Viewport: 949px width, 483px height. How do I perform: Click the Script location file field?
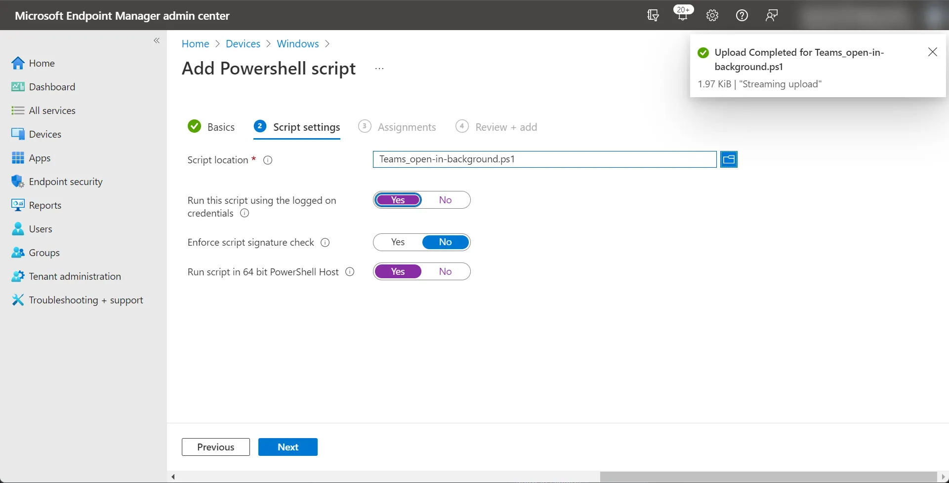pos(544,159)
